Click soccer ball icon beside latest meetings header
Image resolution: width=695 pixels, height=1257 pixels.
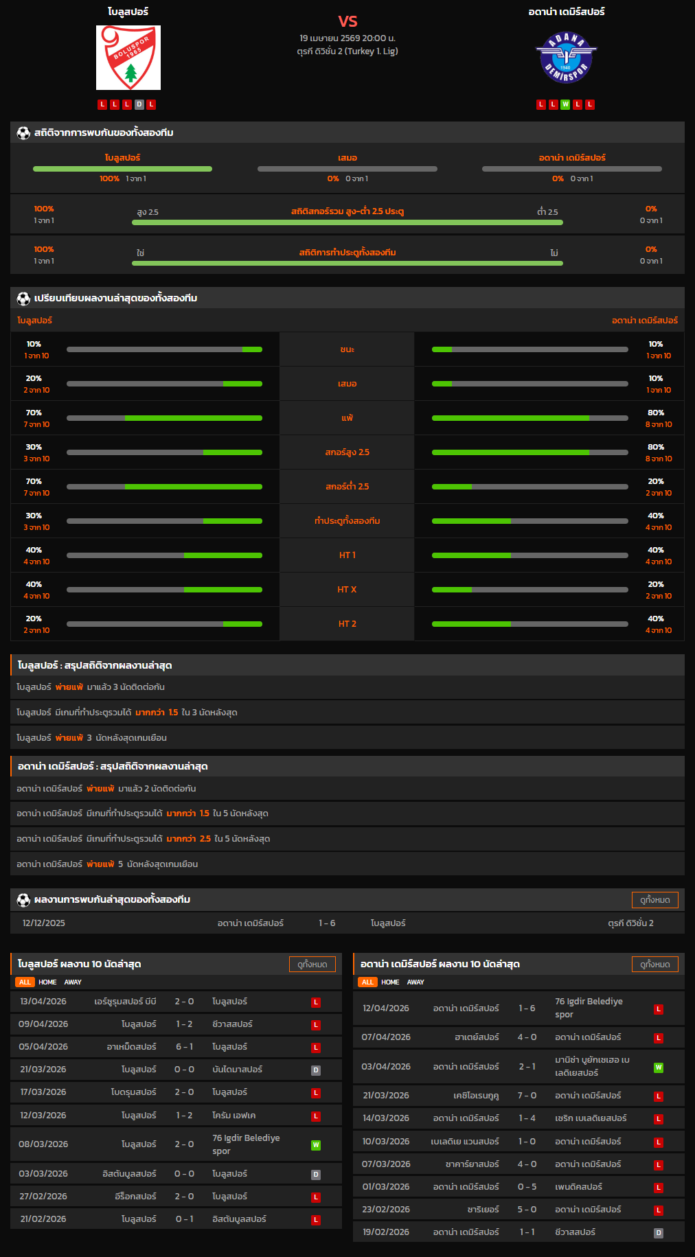coord(23,900)
